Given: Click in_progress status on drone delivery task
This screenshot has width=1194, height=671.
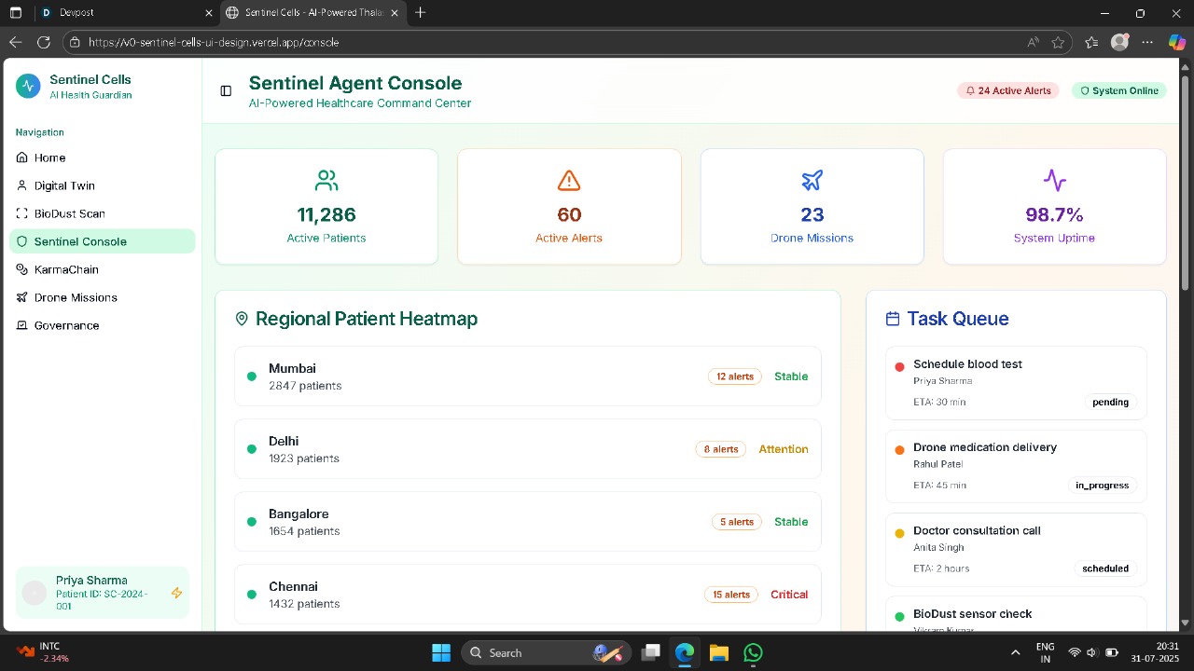Looking at the screenshot, I should tap(1102, 486).
